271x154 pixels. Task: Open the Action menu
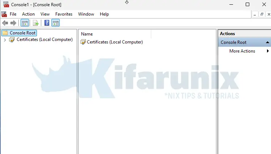pyautogui.click(x=28, y=14)
